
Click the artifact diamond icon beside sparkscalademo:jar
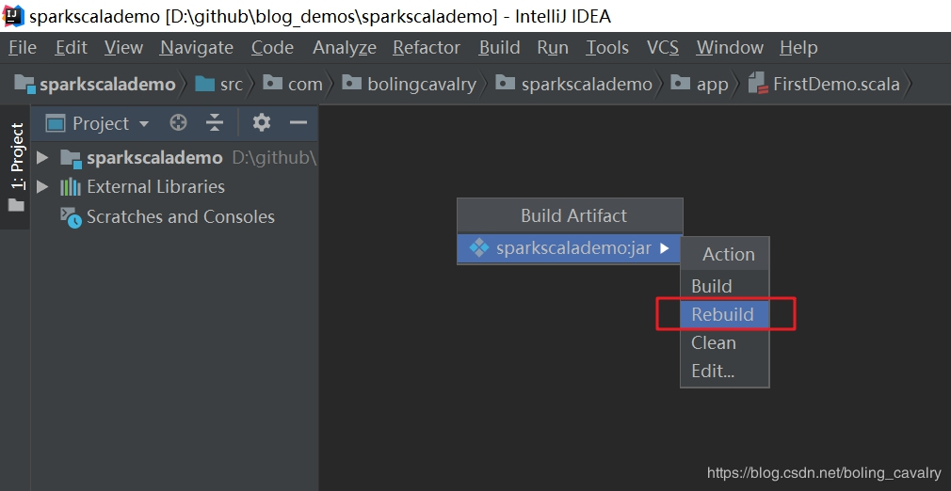pyautogui.click(x=479, y=248)
